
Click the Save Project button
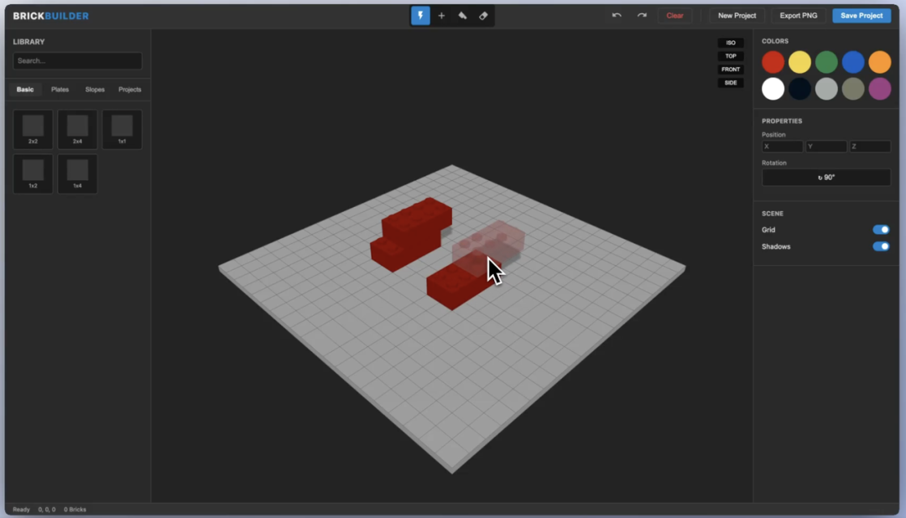(862, 16)
